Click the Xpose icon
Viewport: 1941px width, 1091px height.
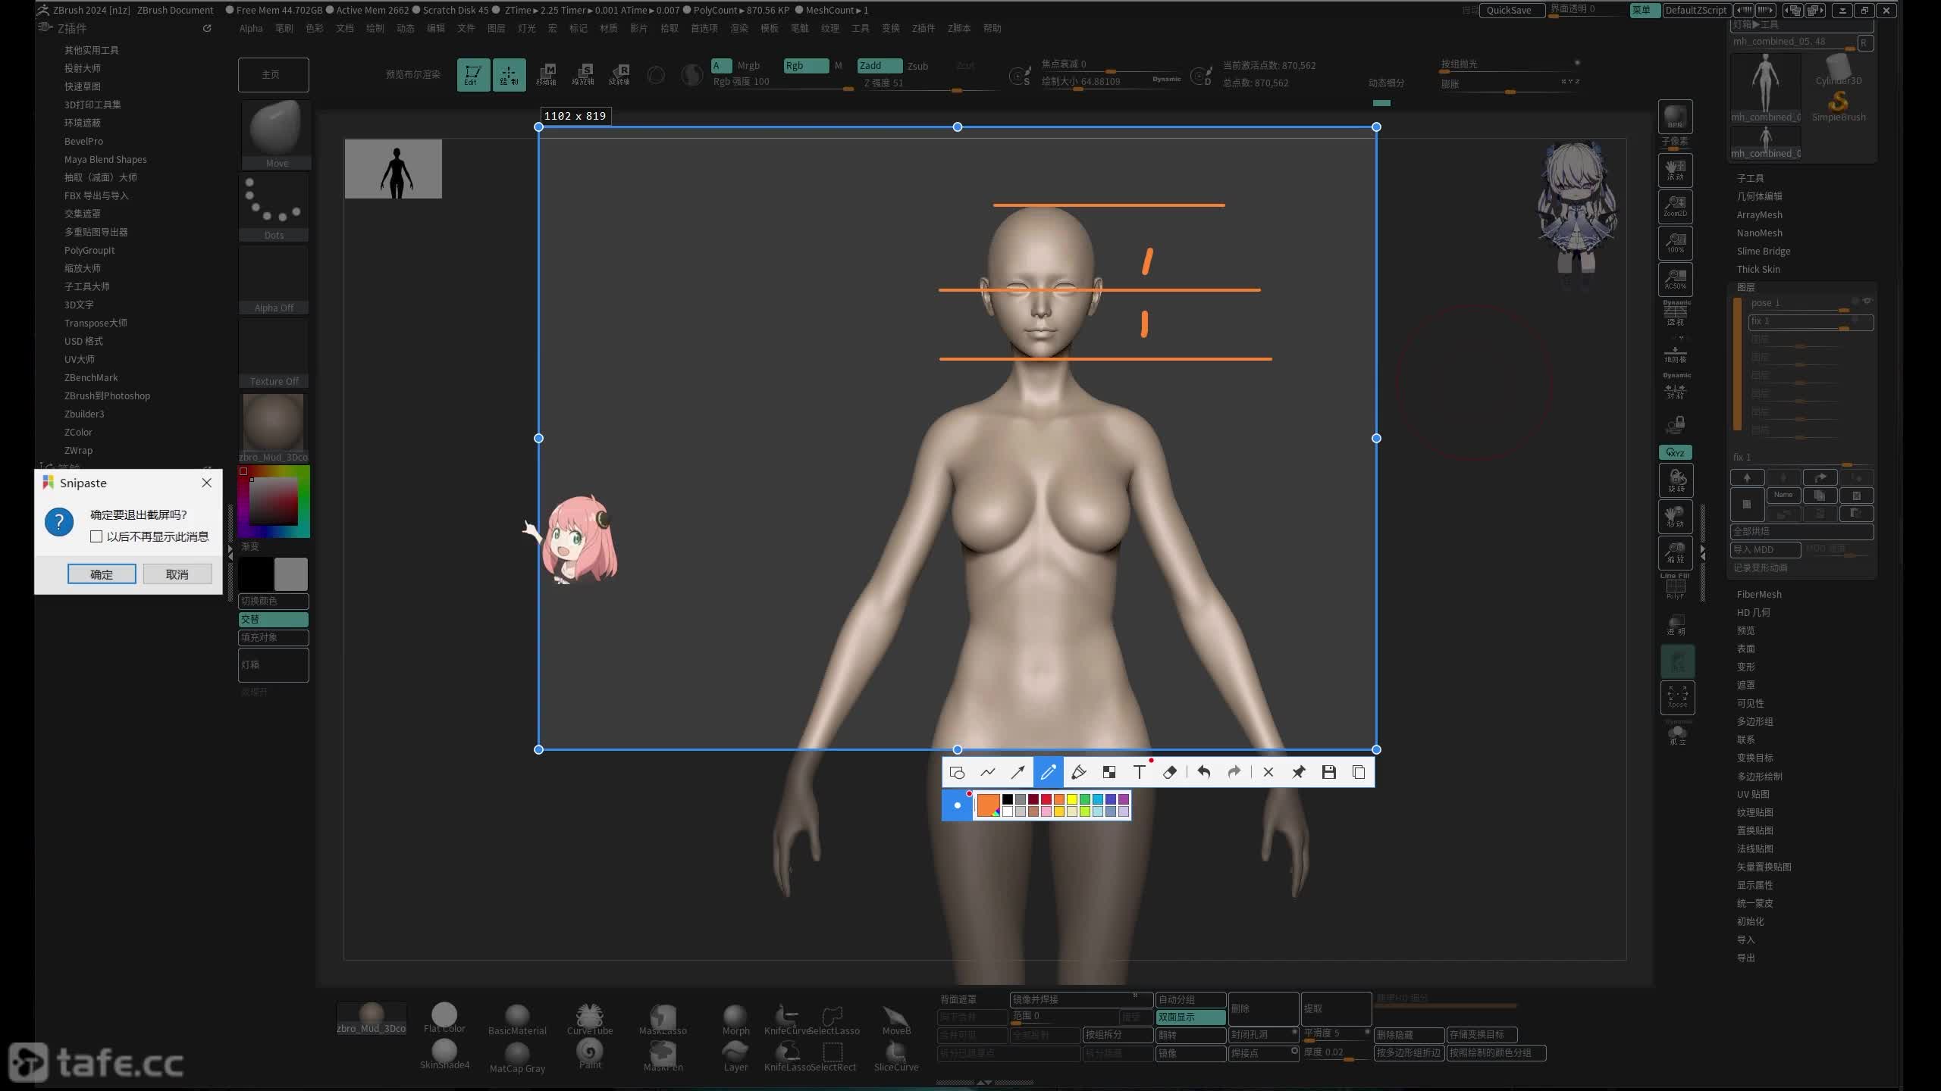point(1677,697)
